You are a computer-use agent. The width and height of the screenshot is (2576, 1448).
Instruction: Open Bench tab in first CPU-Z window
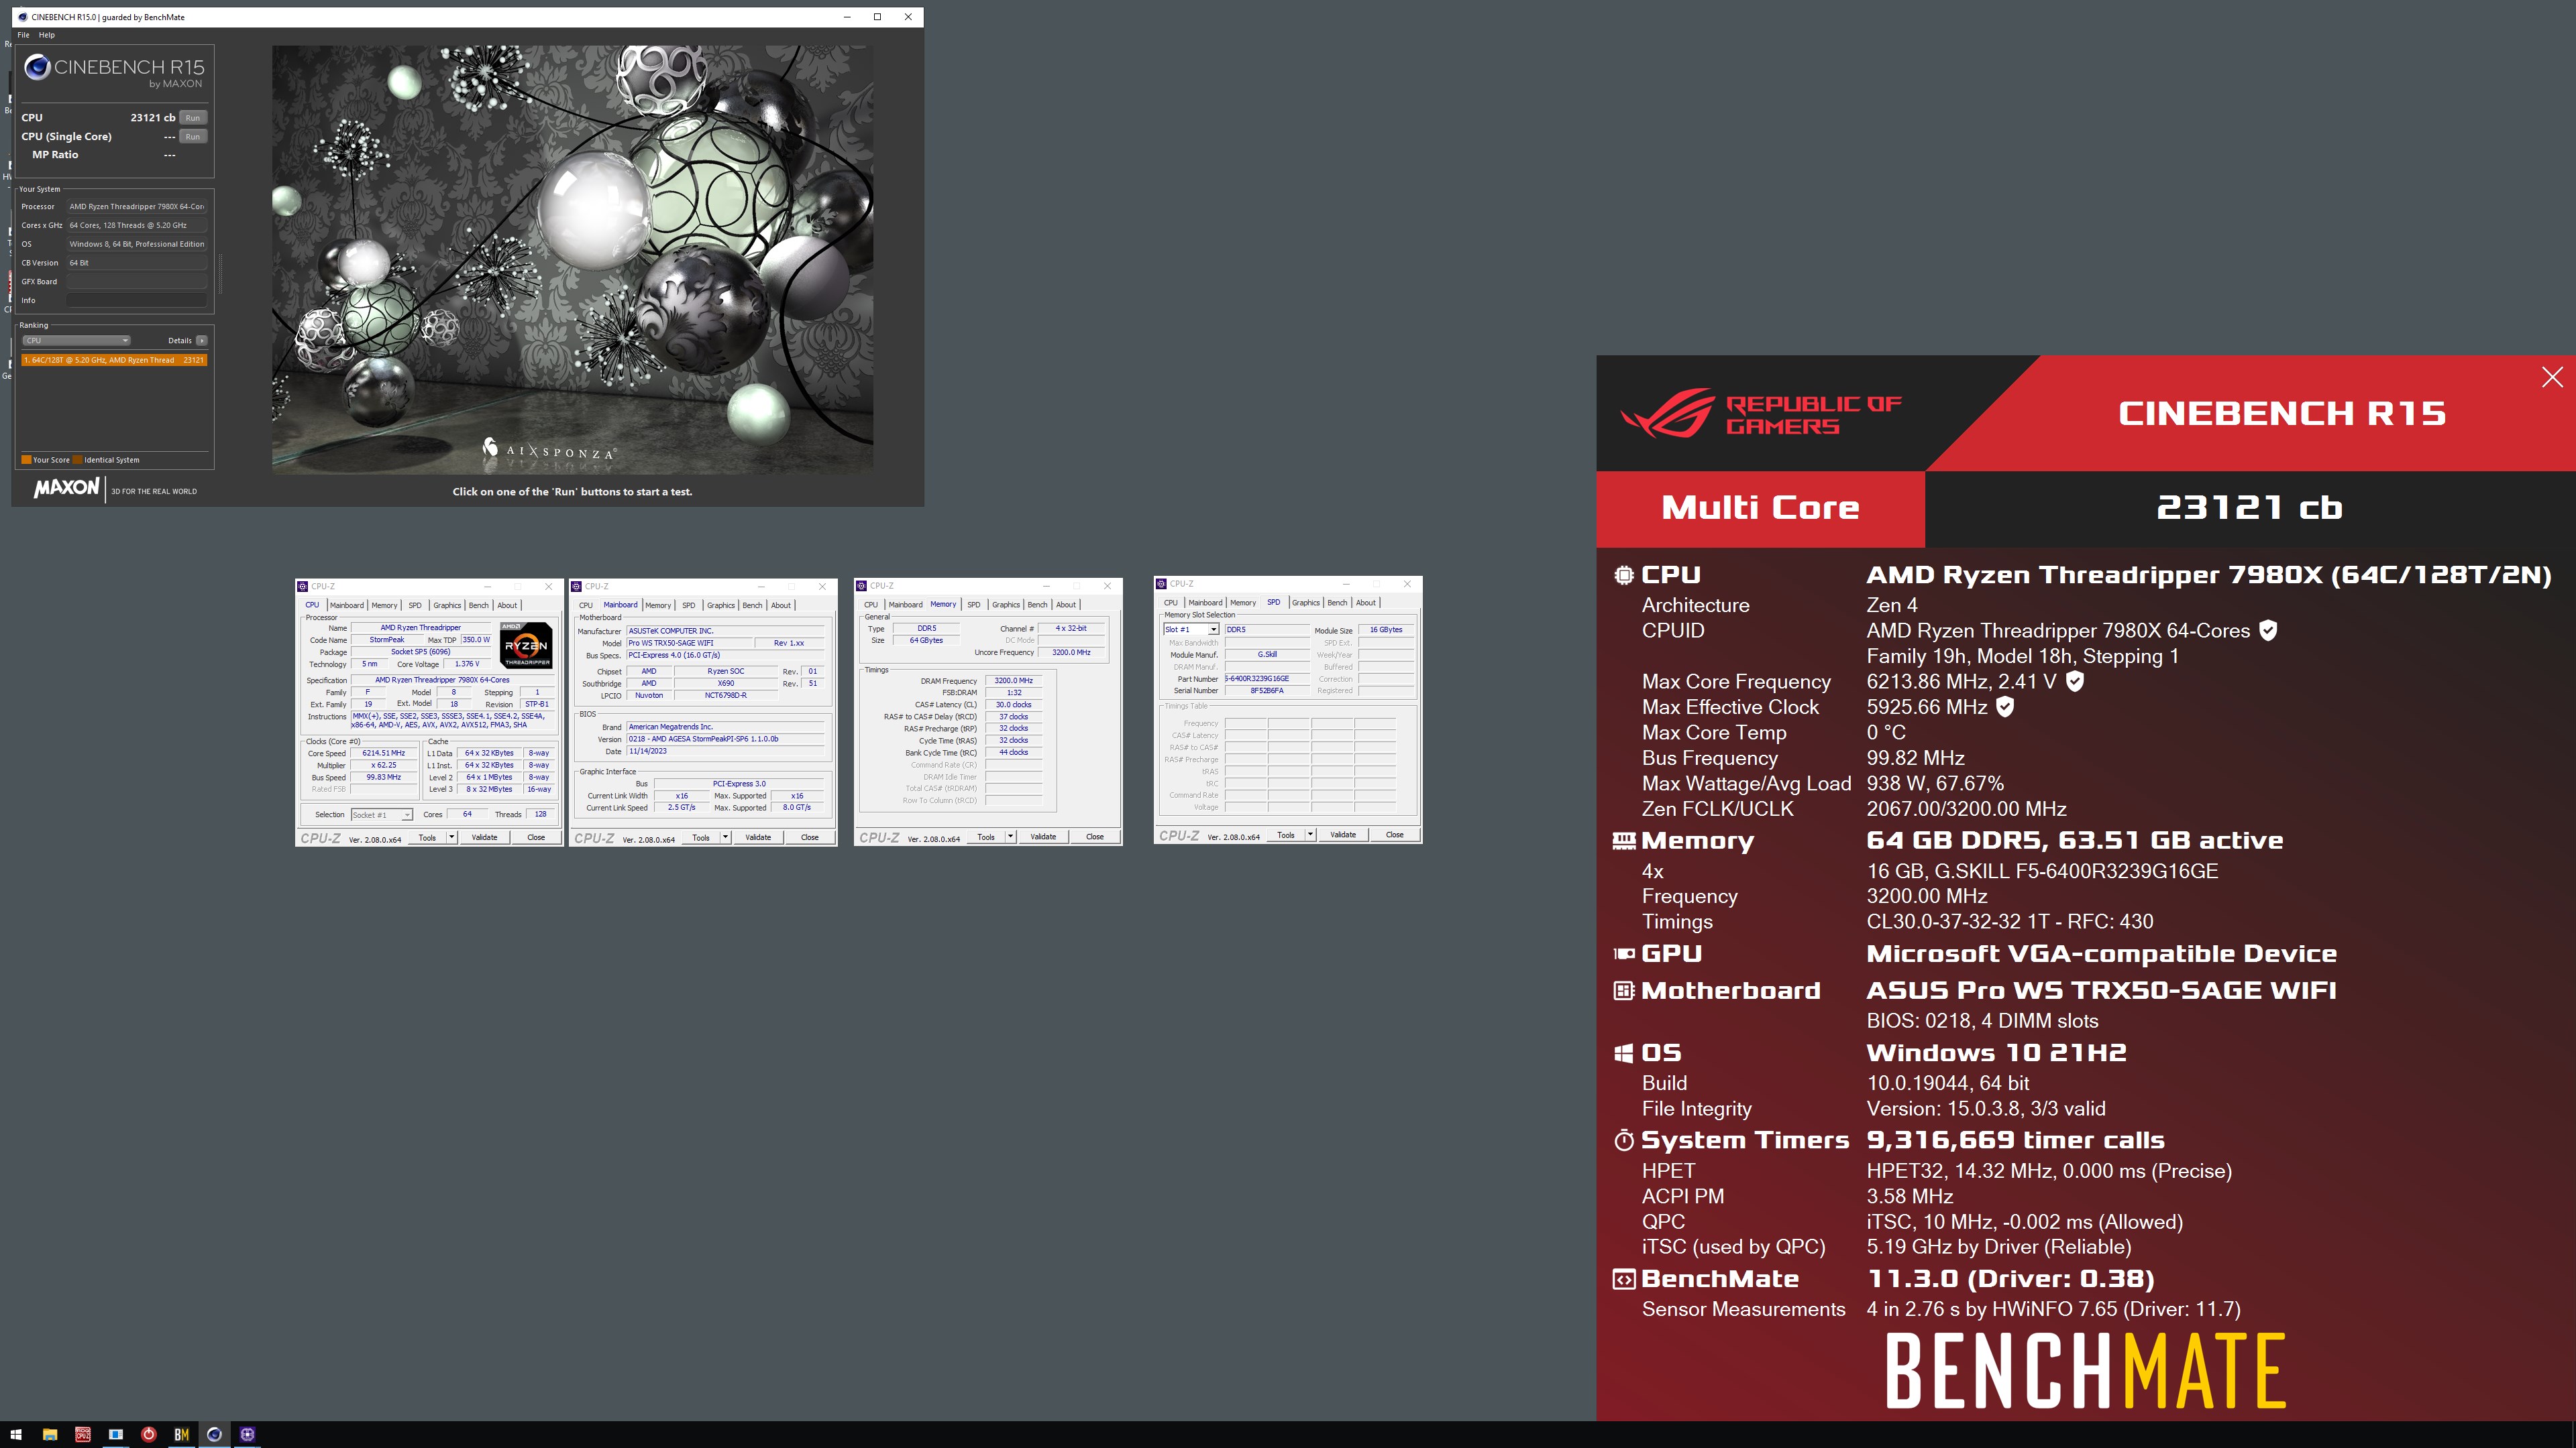[479, 605]
